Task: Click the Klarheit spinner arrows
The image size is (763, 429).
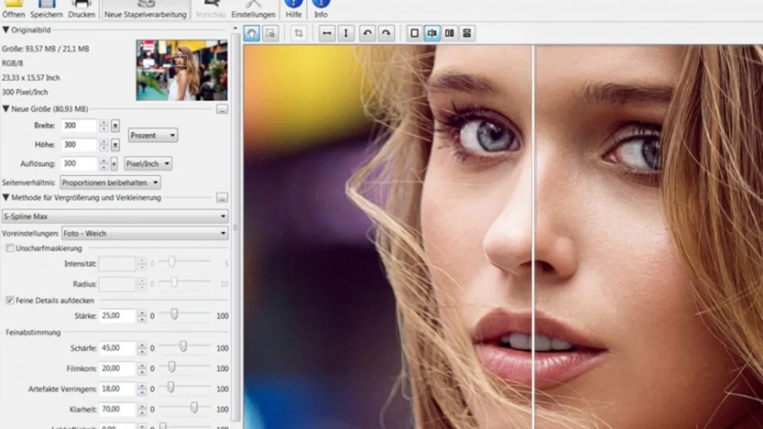Action: pyautogui.click(x=141, y=409)
